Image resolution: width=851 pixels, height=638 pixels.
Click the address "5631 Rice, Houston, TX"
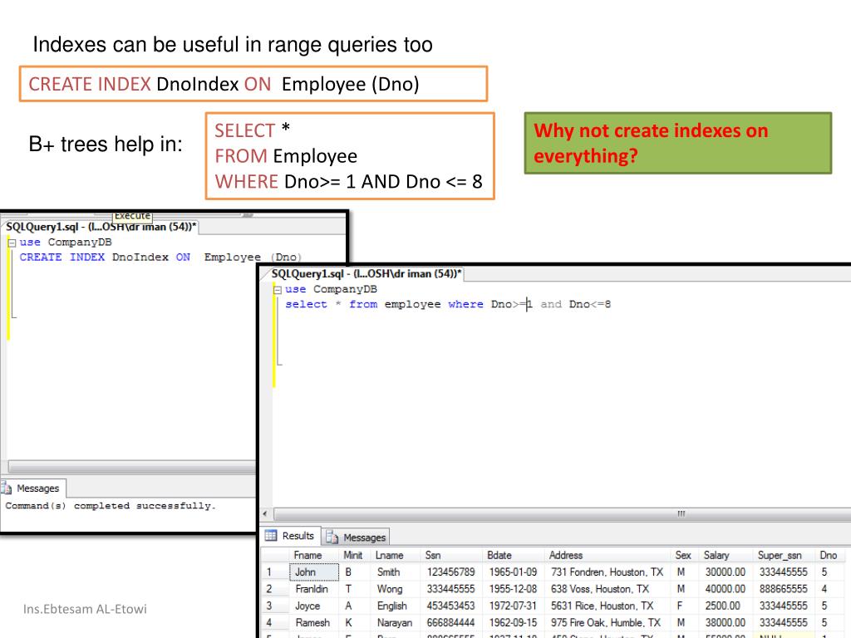coord(608,606)
